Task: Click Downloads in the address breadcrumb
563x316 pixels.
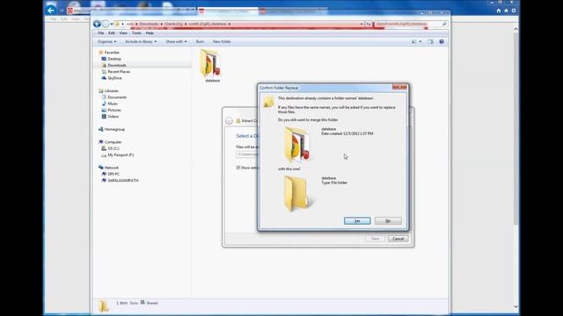Action: click(x=149, y=24)
